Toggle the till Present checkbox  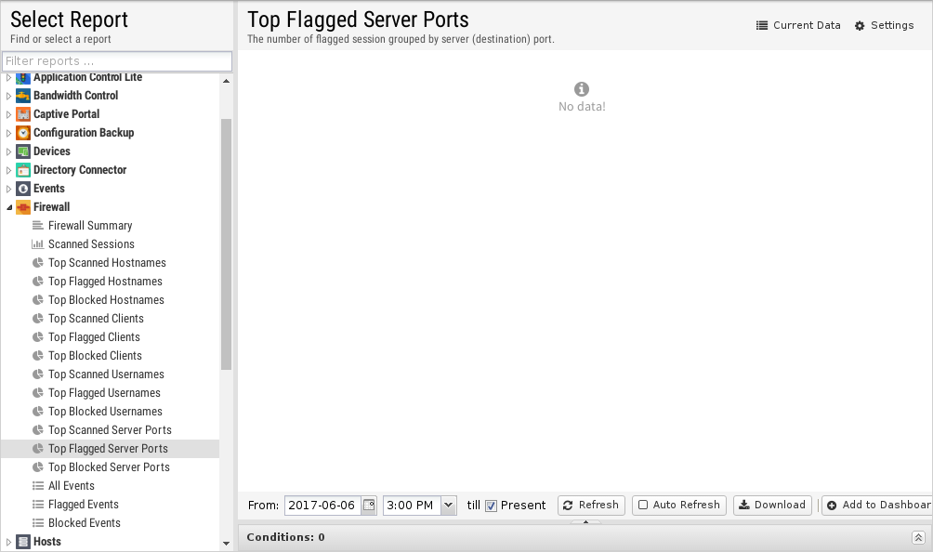tap(491, 506)
